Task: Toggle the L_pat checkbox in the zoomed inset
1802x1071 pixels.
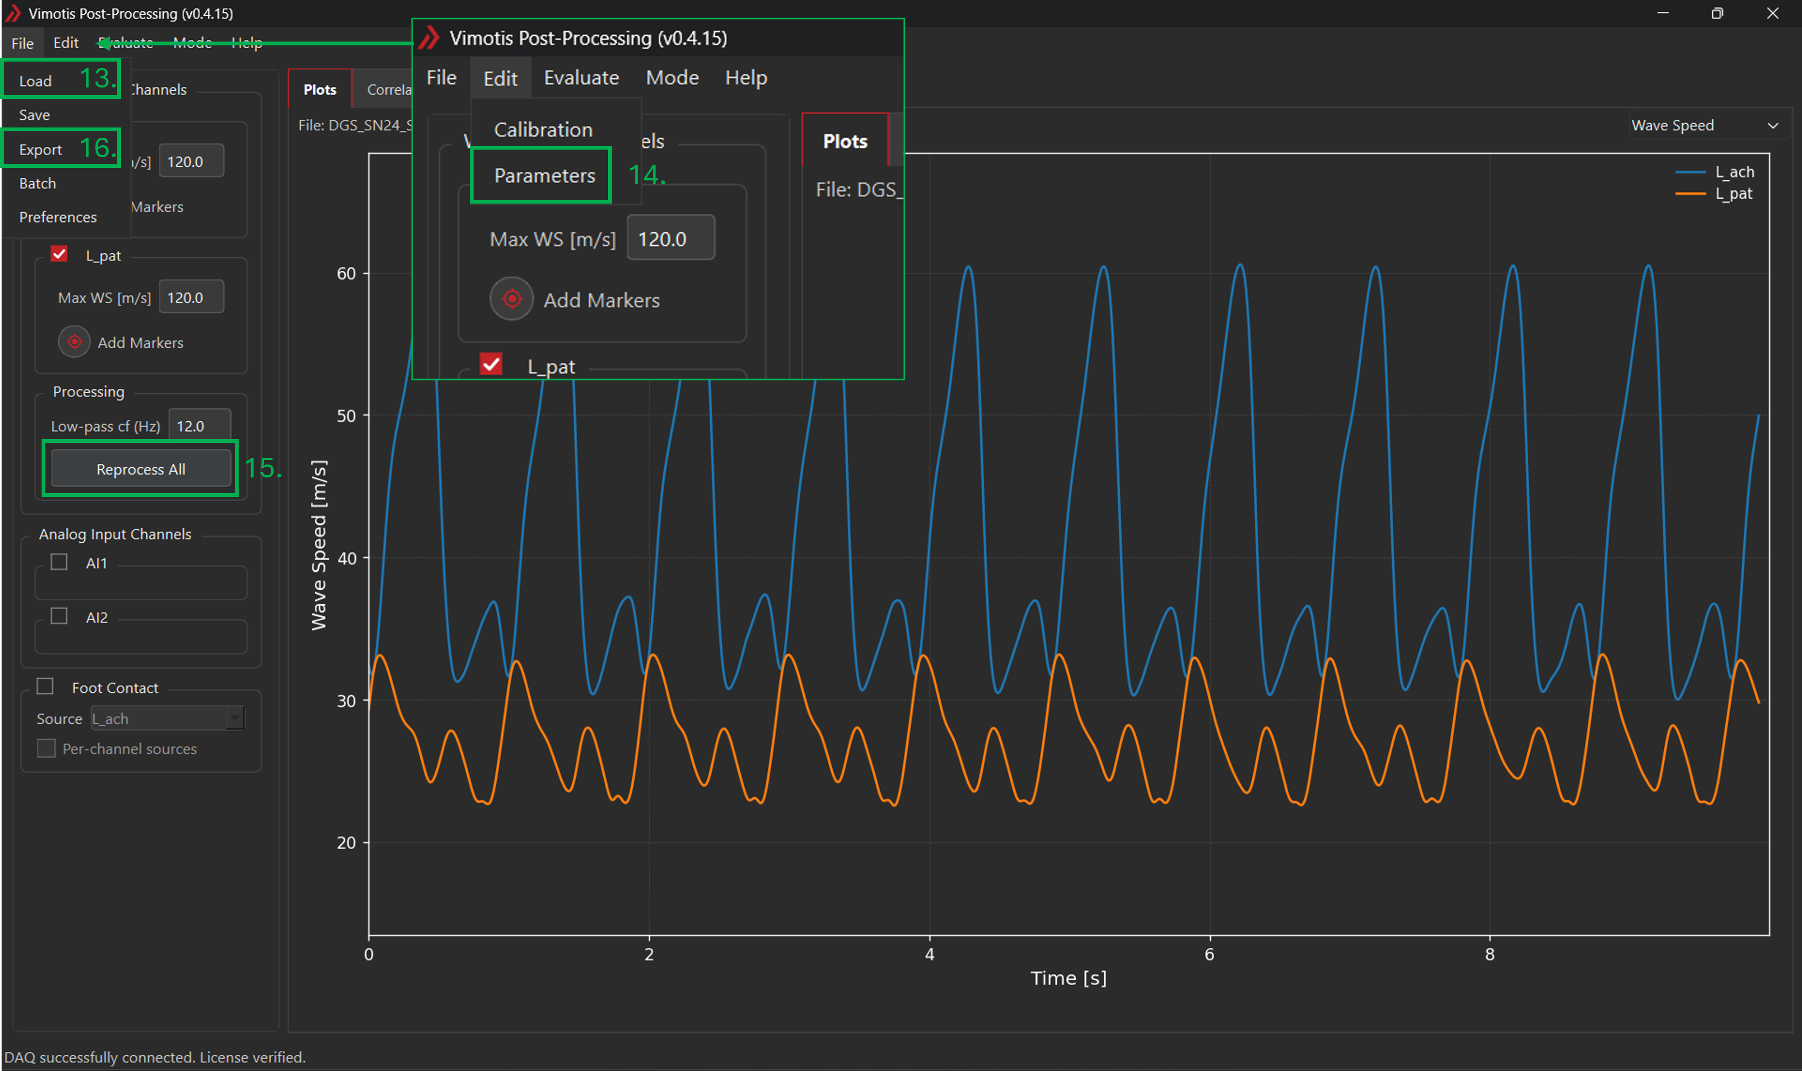Action: [491, 363]
